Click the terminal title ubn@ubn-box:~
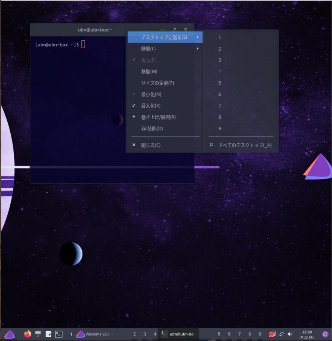Viewport: 332px width, 341px height. [x=95, y=30]
